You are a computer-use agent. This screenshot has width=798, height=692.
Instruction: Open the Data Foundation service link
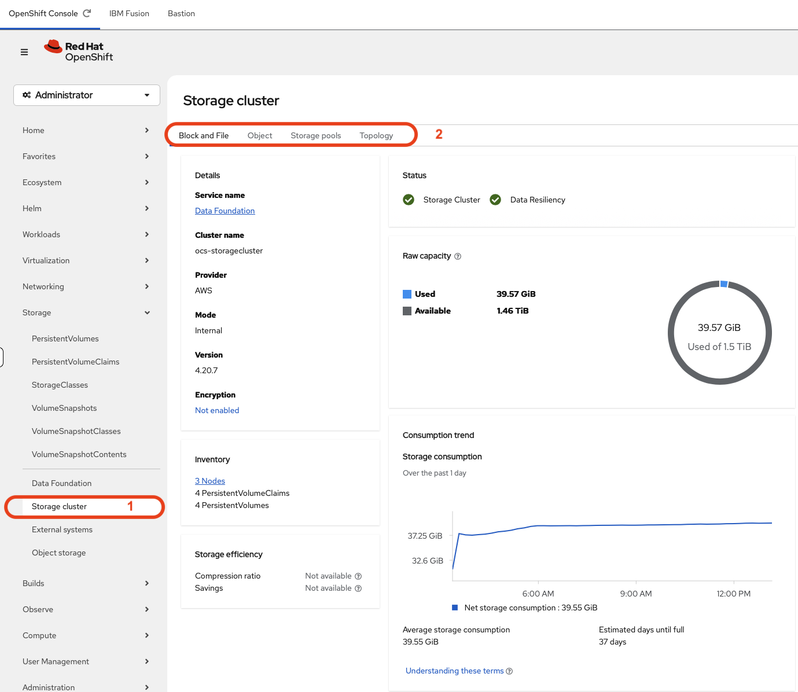[x=225, y=211]
